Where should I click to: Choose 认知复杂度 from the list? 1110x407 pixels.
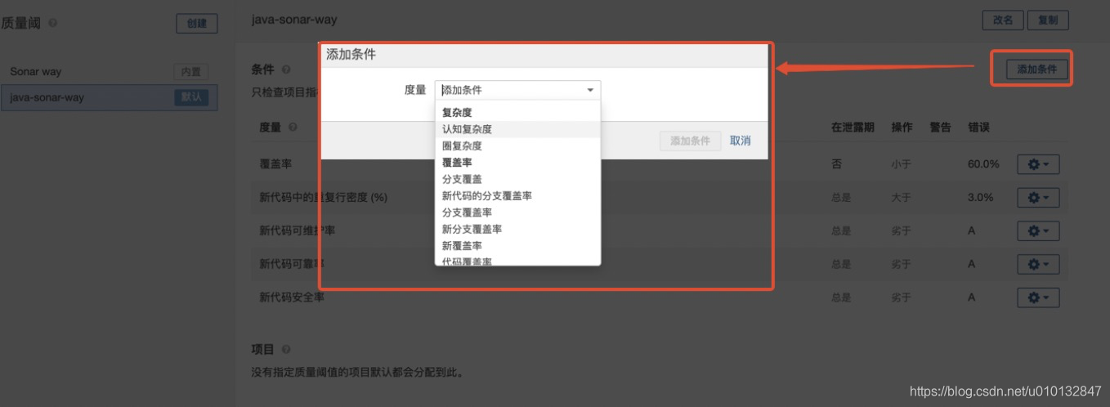517,129
